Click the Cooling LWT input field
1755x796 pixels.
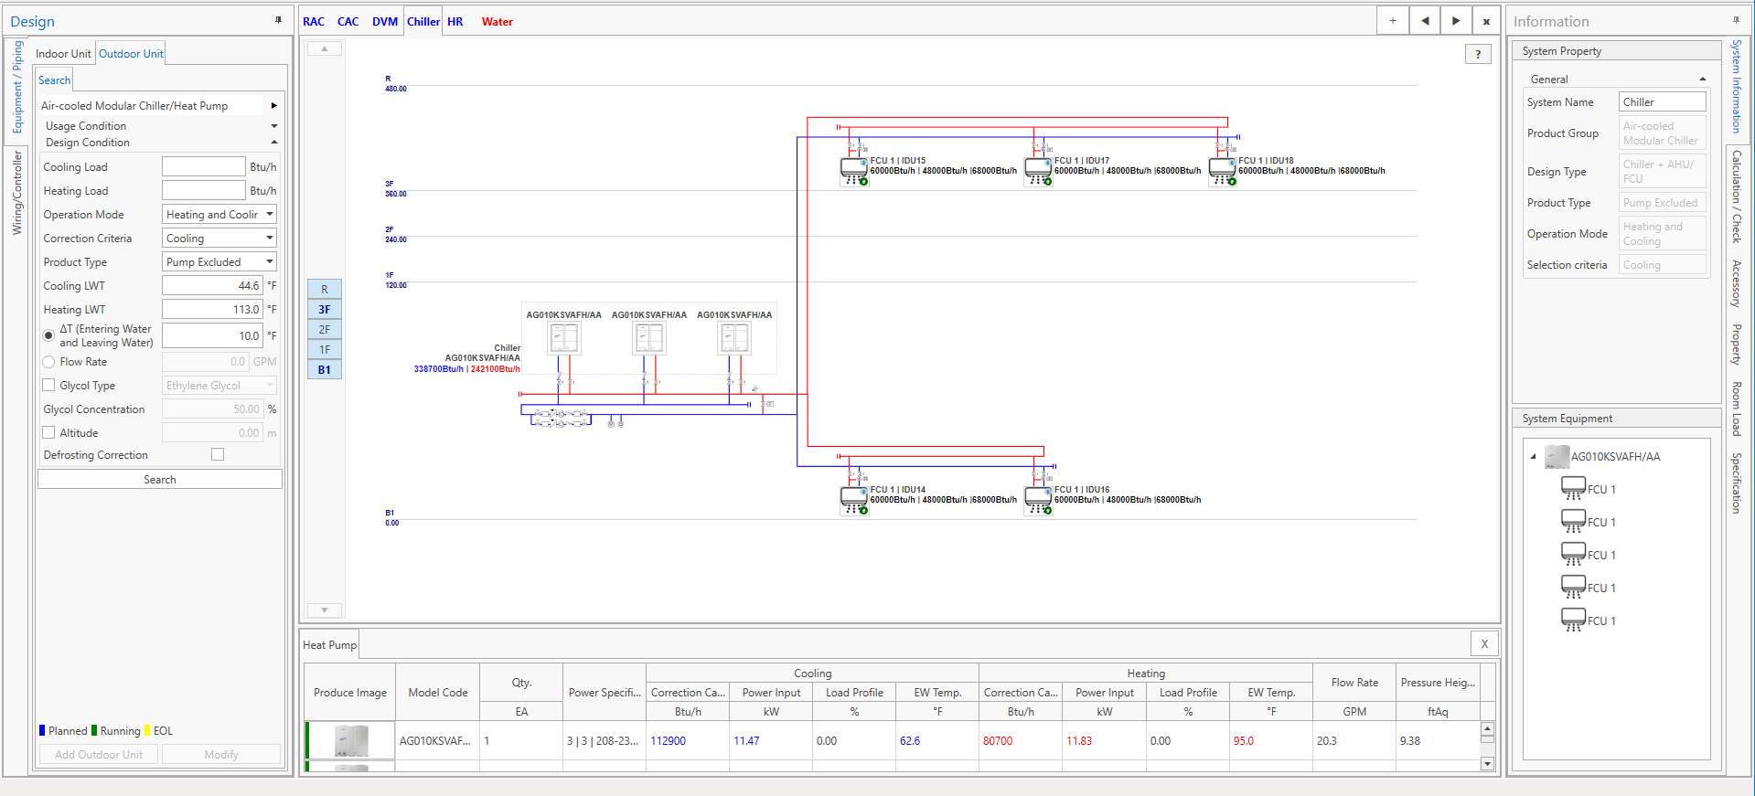click(x=212, y=286)
